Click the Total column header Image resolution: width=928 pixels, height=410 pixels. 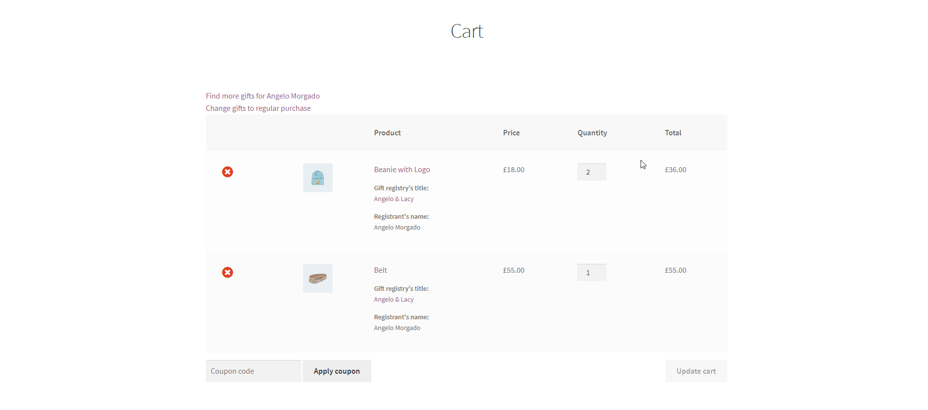673,133
